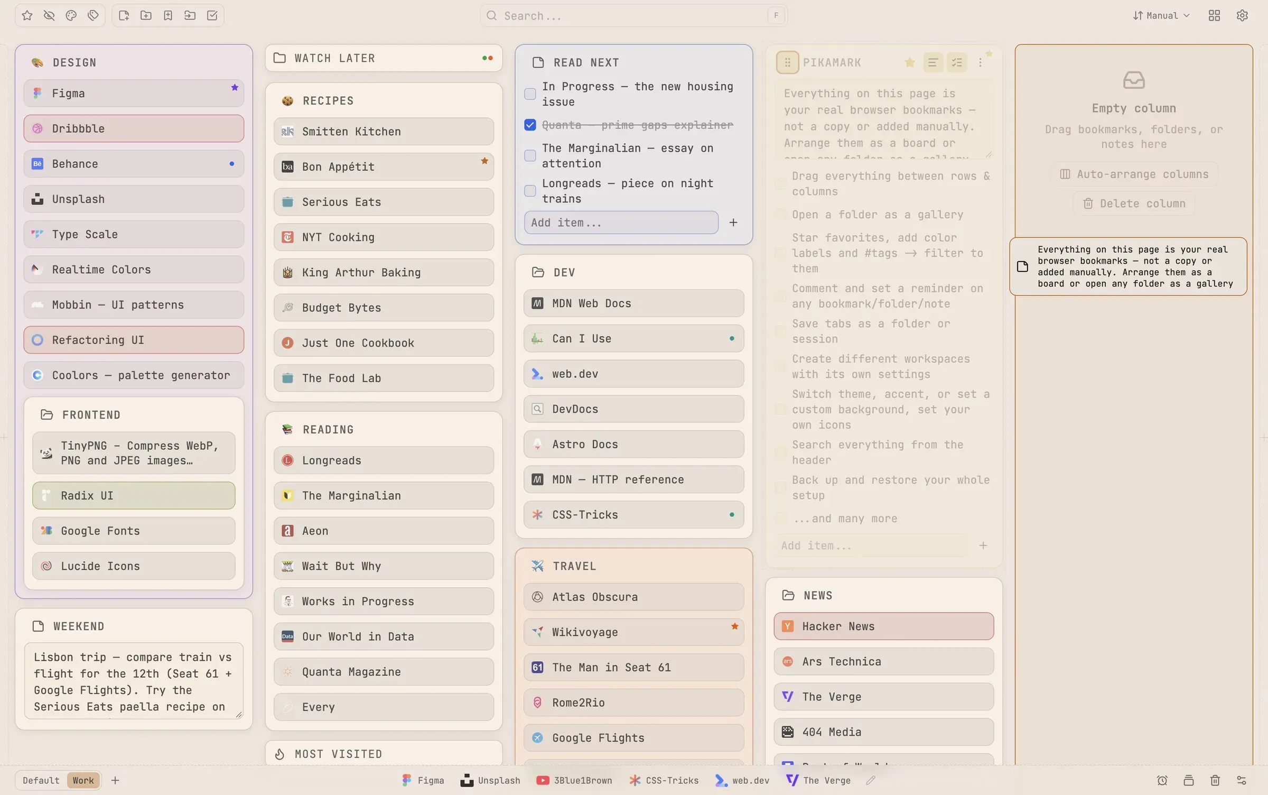This screenshot has height=795, width=1268.
Task: Check 'In Progress — the new housing issue'
Action: tap(530, 94)
